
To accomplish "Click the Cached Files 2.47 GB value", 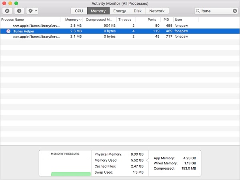I will point(137,166).
